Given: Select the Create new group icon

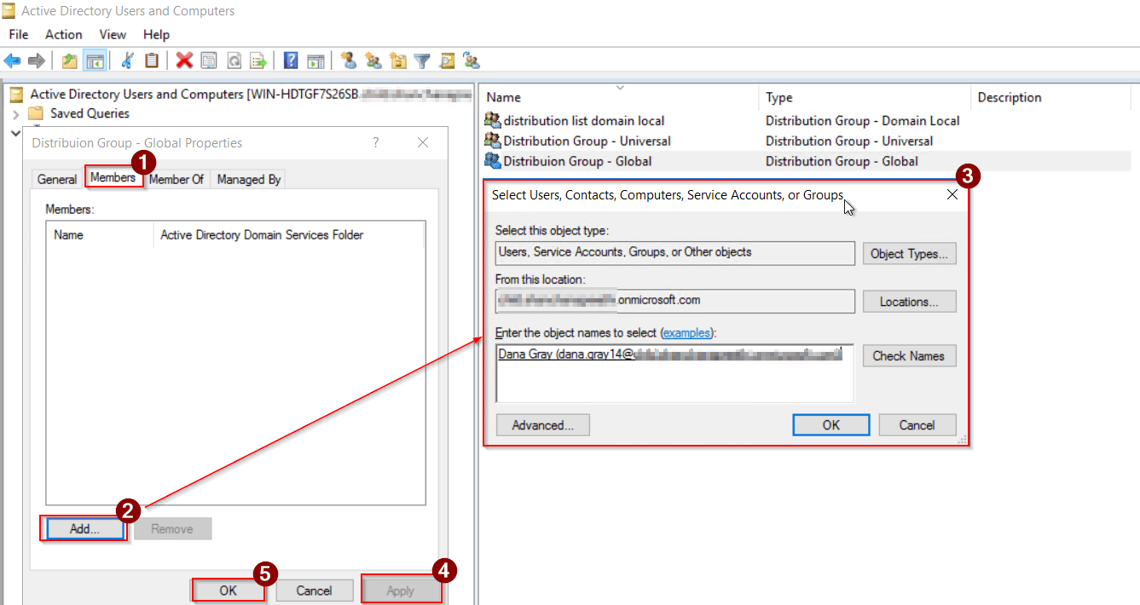Looking at the screenshot, I should click(x=373, y=60).
